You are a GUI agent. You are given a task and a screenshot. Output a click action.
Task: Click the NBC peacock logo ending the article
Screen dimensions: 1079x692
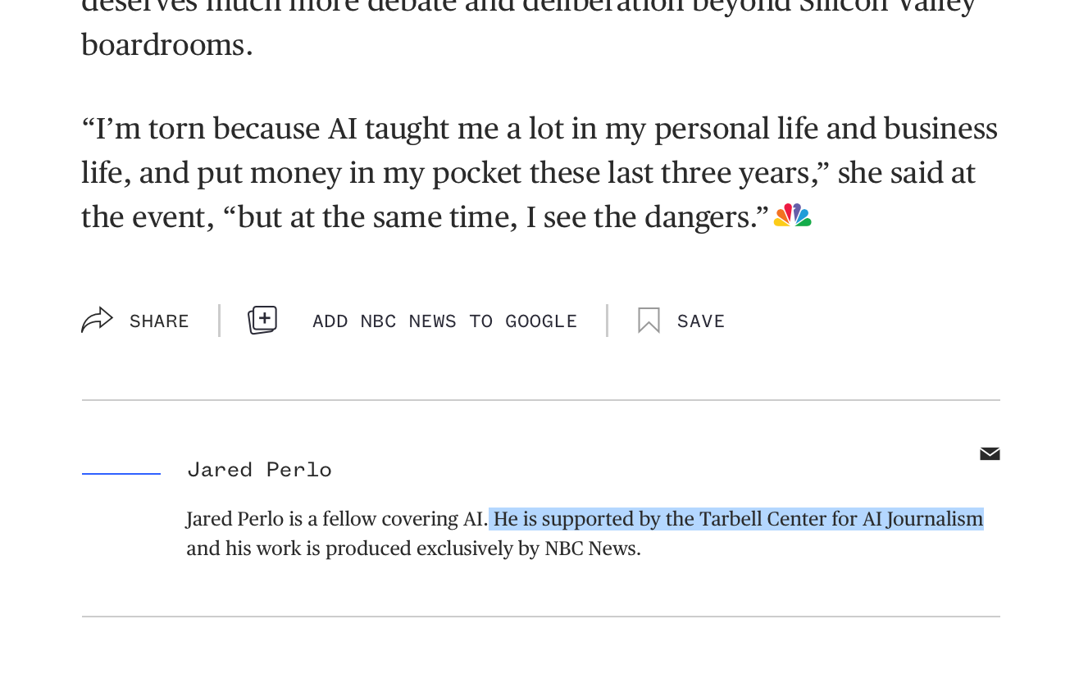point(793,216)
